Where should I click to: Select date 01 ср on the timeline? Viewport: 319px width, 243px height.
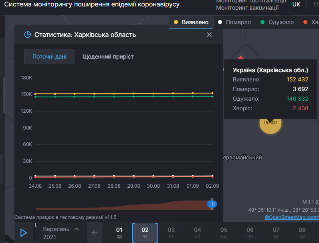pos(119,233)
